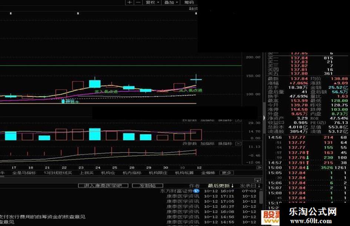Click the PE(动) value 76.13
This screenshot has height=226, width=350.
[x=341, y=122]
